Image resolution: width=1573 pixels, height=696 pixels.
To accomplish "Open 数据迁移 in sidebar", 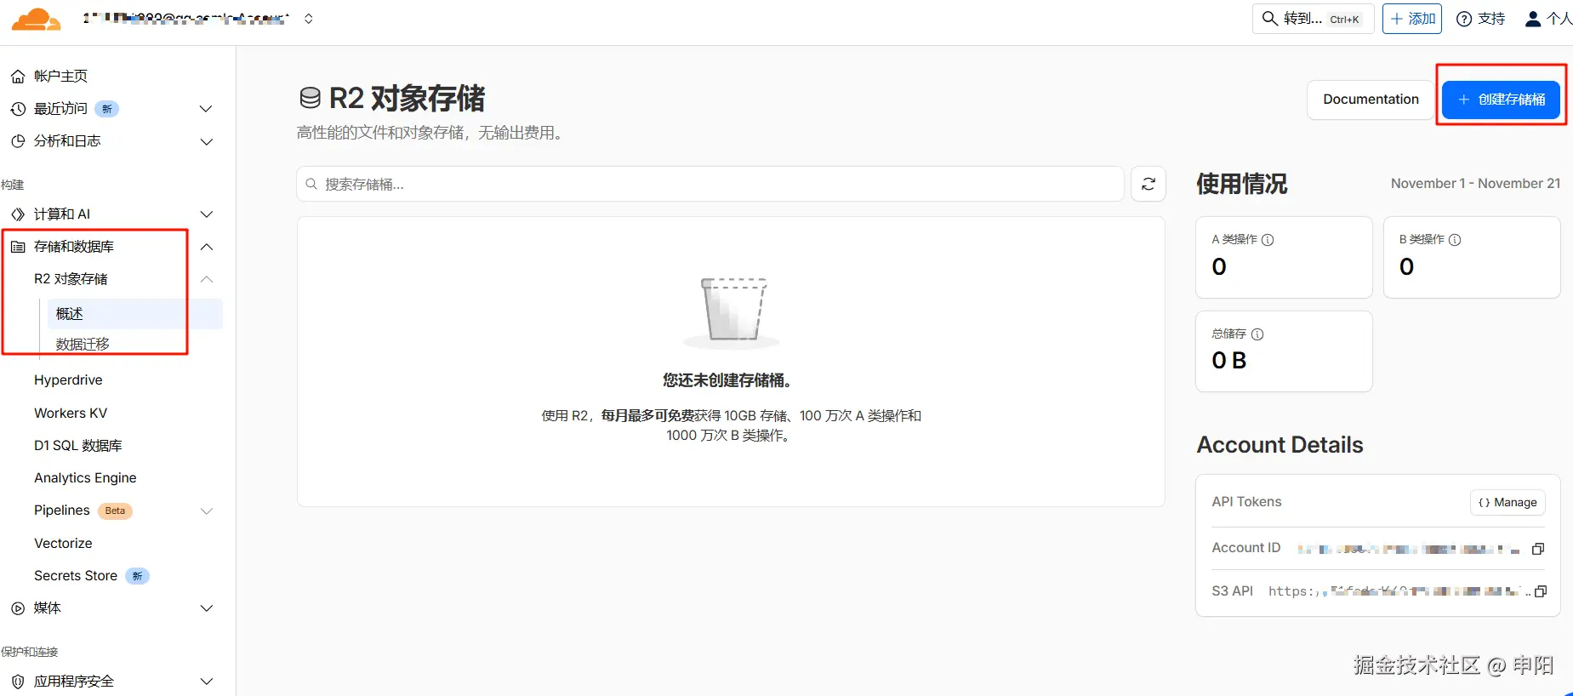I will (x=83, y=345).
